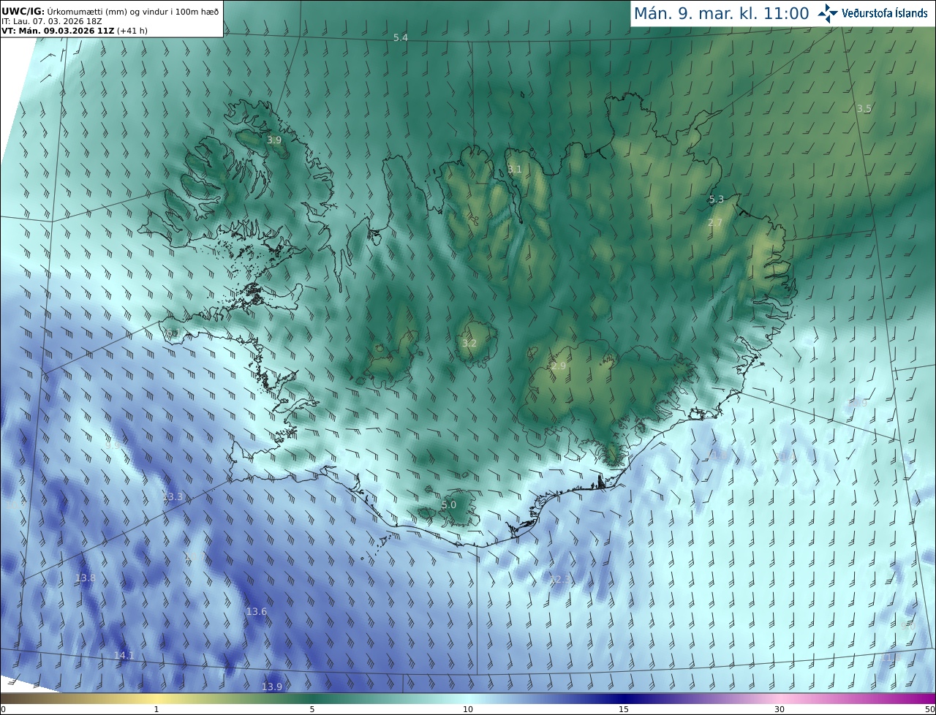936x715 pixels.
Task: Click the valid time line VT: Mán. 09.03.2026 11Z
Action: [58, 31]
